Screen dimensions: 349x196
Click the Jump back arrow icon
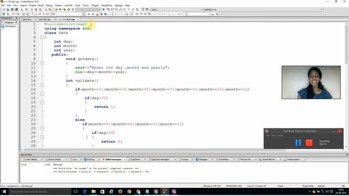88,14
